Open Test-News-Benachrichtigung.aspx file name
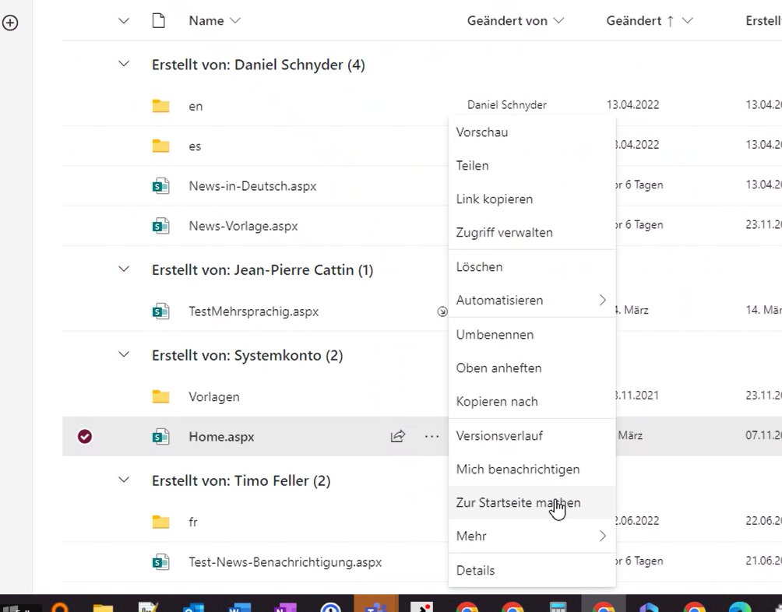The height and width of the screenshot is (612, 782). [285, 562]
